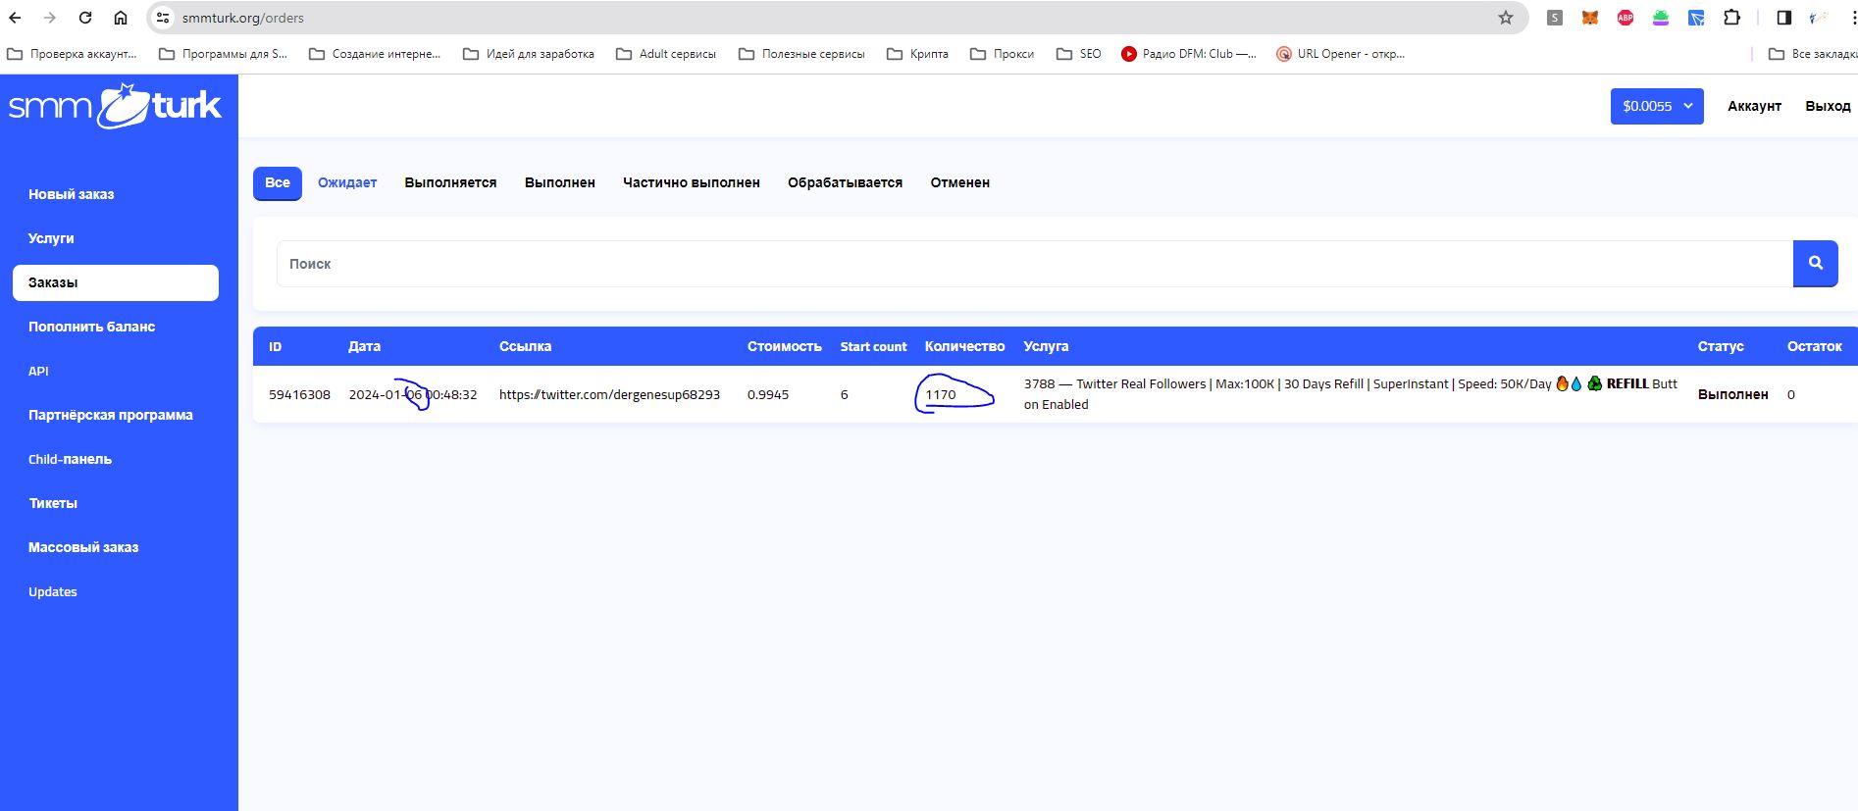Viewport: 1858px width, 811px height.
Task: Open Новый заказ in sidebar
Action: (72, 194)
